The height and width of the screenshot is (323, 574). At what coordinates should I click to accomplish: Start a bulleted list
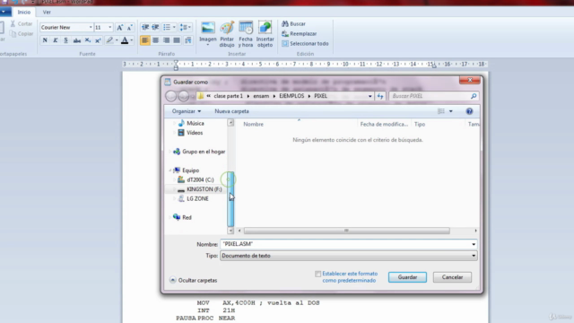tap(167, 28)
